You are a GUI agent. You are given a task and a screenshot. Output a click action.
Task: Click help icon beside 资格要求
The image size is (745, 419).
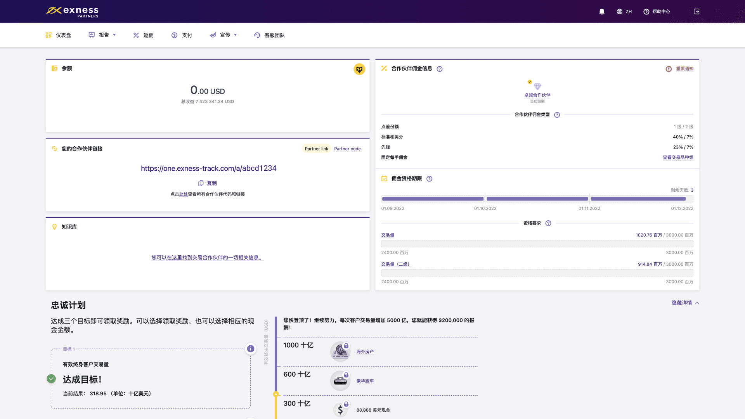tap(548, 223)
